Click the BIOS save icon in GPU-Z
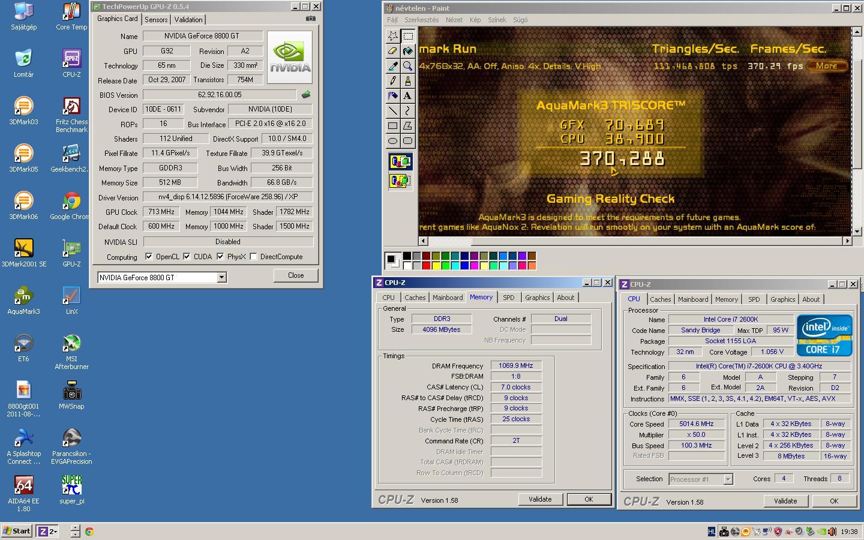 306,95
